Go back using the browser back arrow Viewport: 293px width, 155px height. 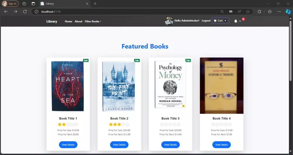click(6, 12)
